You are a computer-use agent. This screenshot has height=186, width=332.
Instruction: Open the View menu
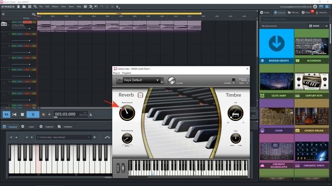coord(63,7)
